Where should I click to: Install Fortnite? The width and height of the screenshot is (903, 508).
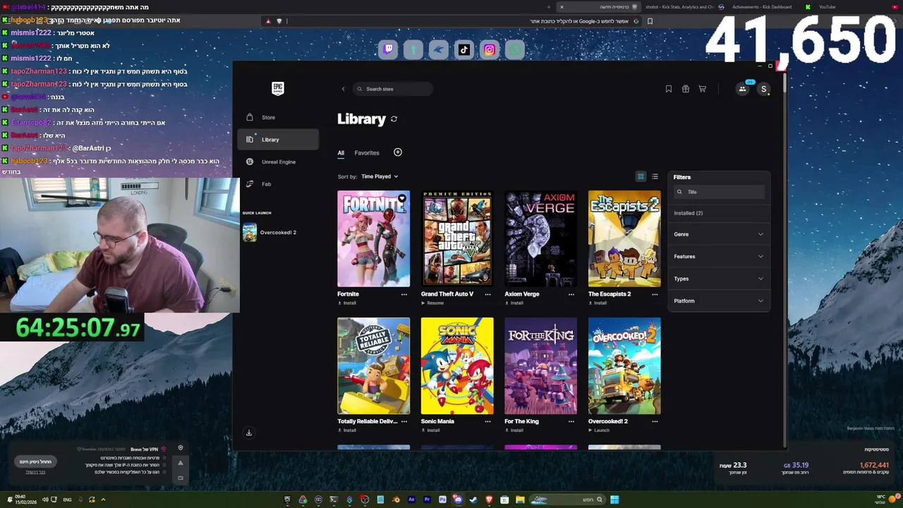[x=346, y=303]
